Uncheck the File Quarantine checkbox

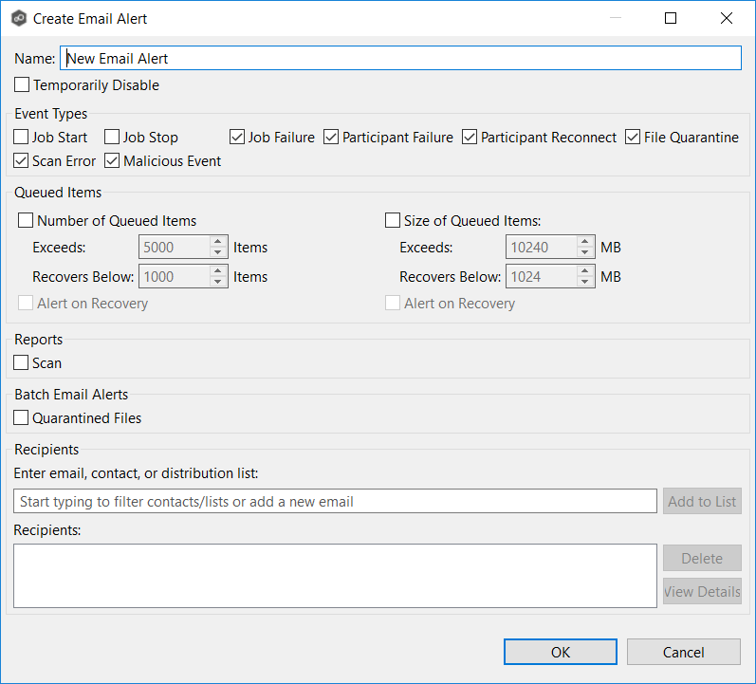tap(633, 138)
